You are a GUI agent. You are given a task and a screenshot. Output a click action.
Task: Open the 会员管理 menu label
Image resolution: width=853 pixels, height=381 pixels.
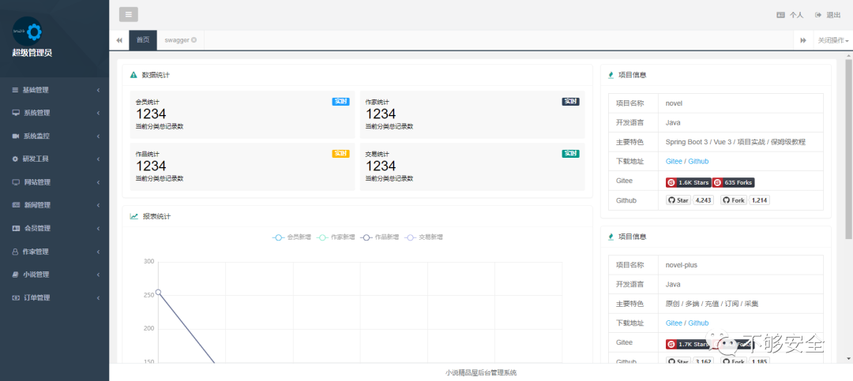(37, 228)
